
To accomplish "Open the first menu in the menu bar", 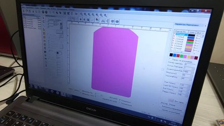I will [x=23, y=7].
